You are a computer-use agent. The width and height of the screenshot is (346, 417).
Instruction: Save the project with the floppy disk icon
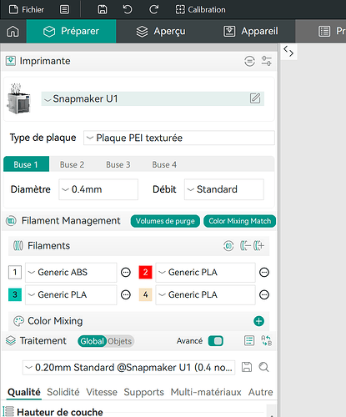coord(103,10)
